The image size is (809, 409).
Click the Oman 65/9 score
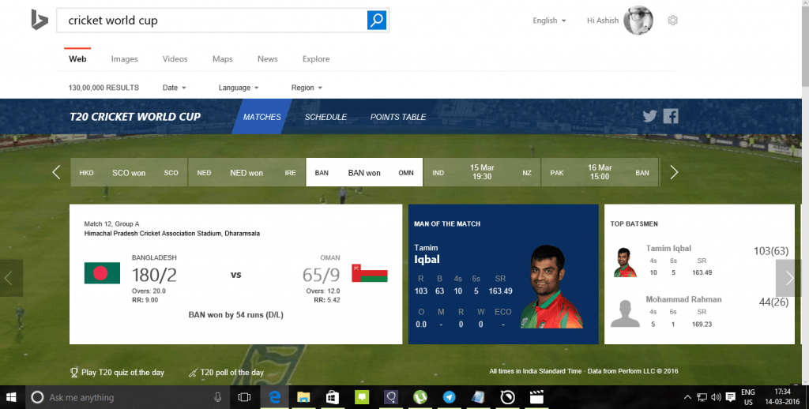coord(321,275)
